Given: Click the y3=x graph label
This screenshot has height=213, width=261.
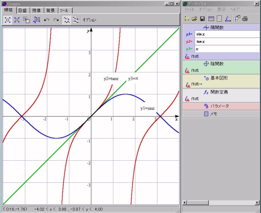Looking at the screenshot, I should pos(133,78).
